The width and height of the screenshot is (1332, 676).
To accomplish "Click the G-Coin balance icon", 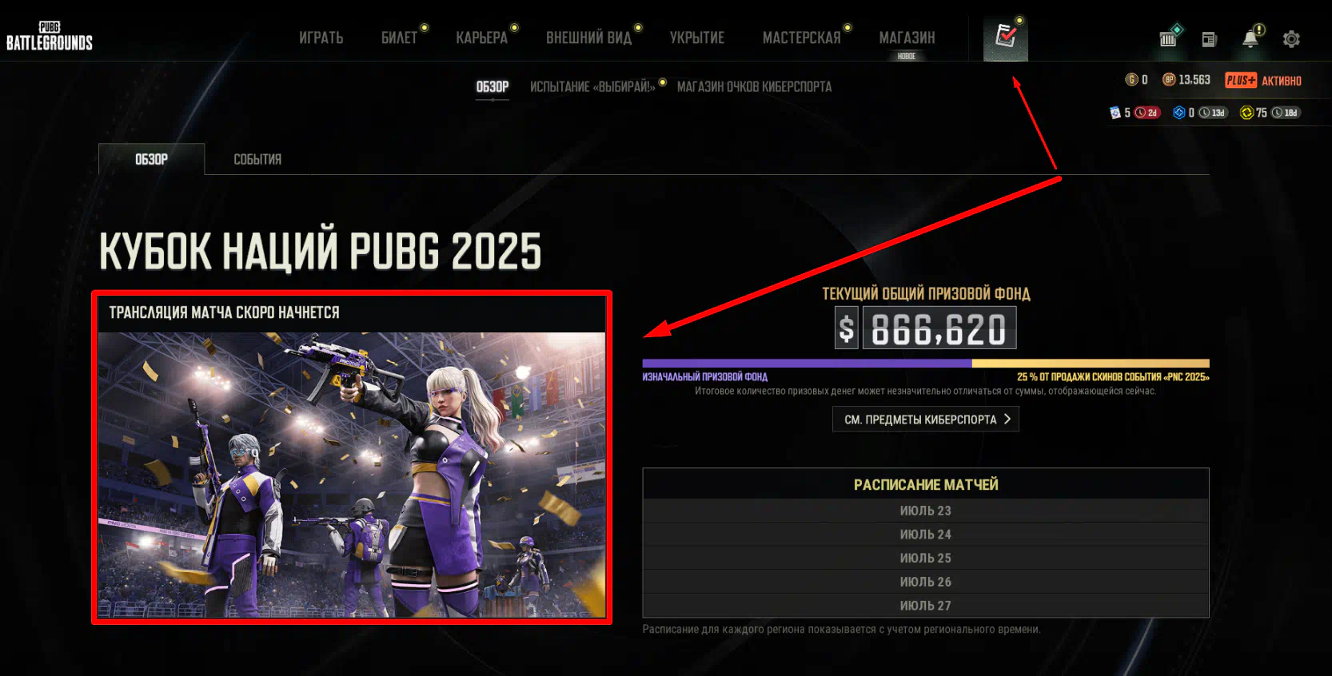I will click(1131, 79).
